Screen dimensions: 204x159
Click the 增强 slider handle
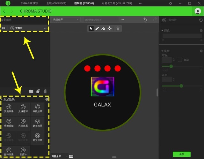click(171, 66)
